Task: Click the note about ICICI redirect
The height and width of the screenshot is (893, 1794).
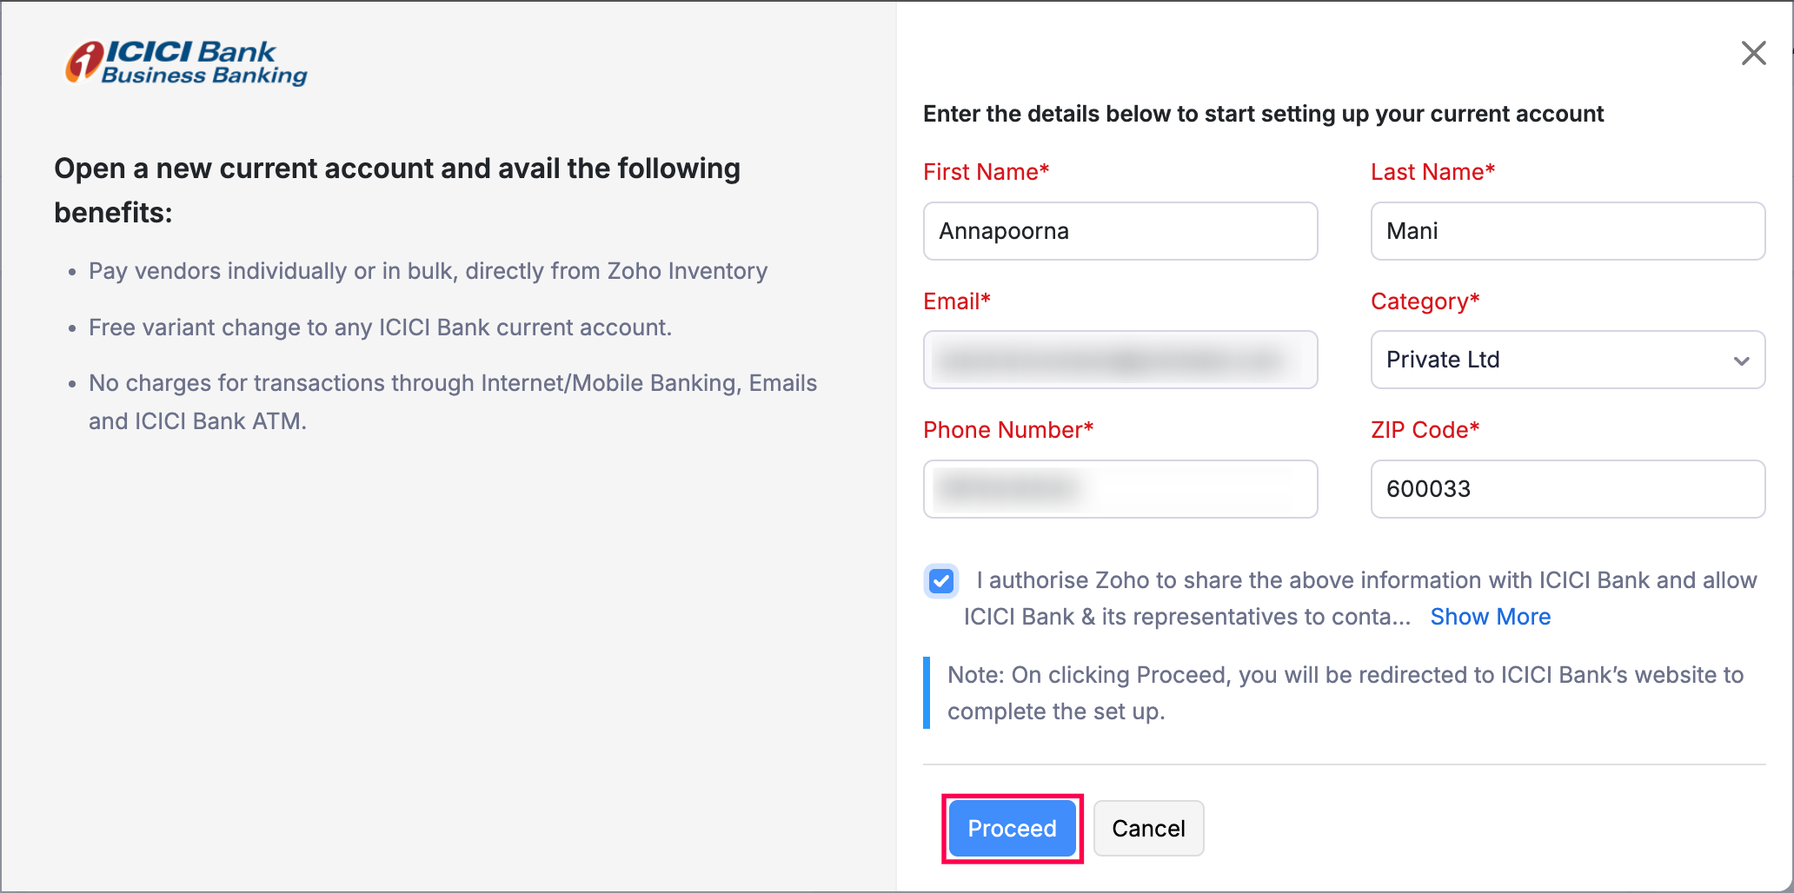Action: (x=1345, y=693)
